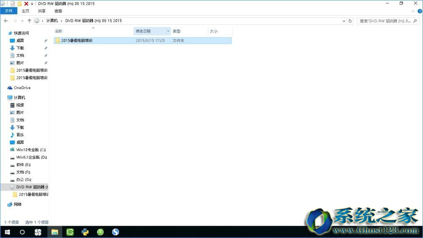Switch to the 查看 ribbon tab
Image resolution: width=423 pixels, height=238 pixels.
tap(58, 11)
